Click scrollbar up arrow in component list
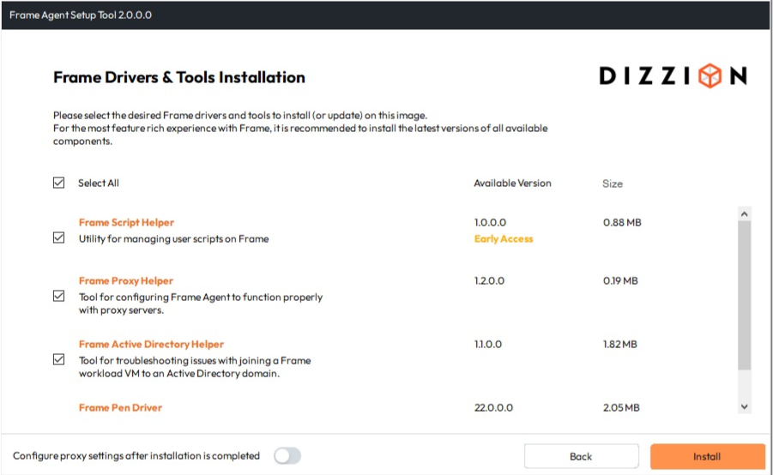Viewport: 773px width, 475px height. coord(744,213)
